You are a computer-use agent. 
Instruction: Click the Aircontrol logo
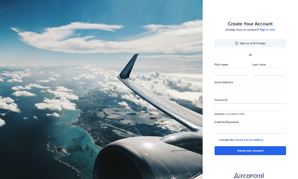tap(249, 176)
